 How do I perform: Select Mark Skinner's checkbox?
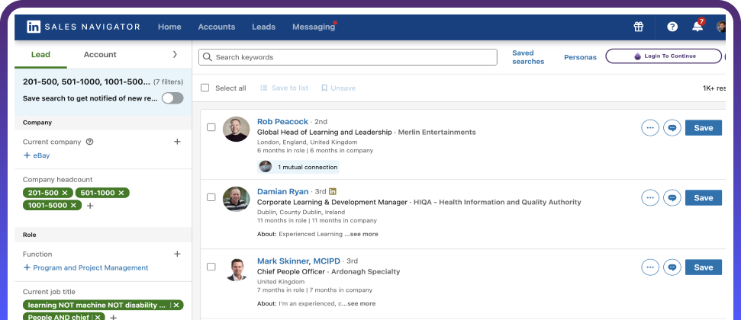click(x=211, y=267)
